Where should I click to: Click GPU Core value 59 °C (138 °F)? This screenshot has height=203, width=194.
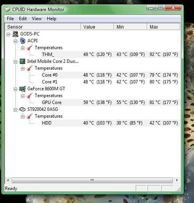point(97,102)
